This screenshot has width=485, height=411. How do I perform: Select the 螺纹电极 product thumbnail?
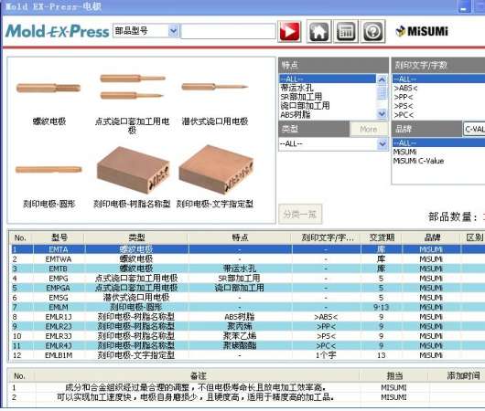tap(48, 89)
